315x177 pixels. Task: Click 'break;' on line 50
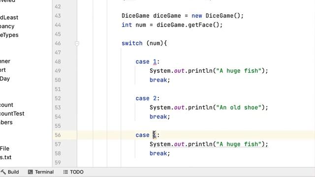click(x=159, y=80)
